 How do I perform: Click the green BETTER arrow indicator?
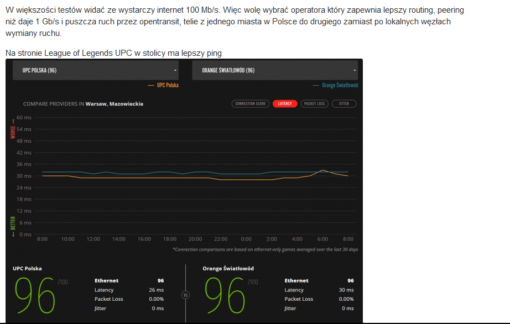click(x=13, y=226)
